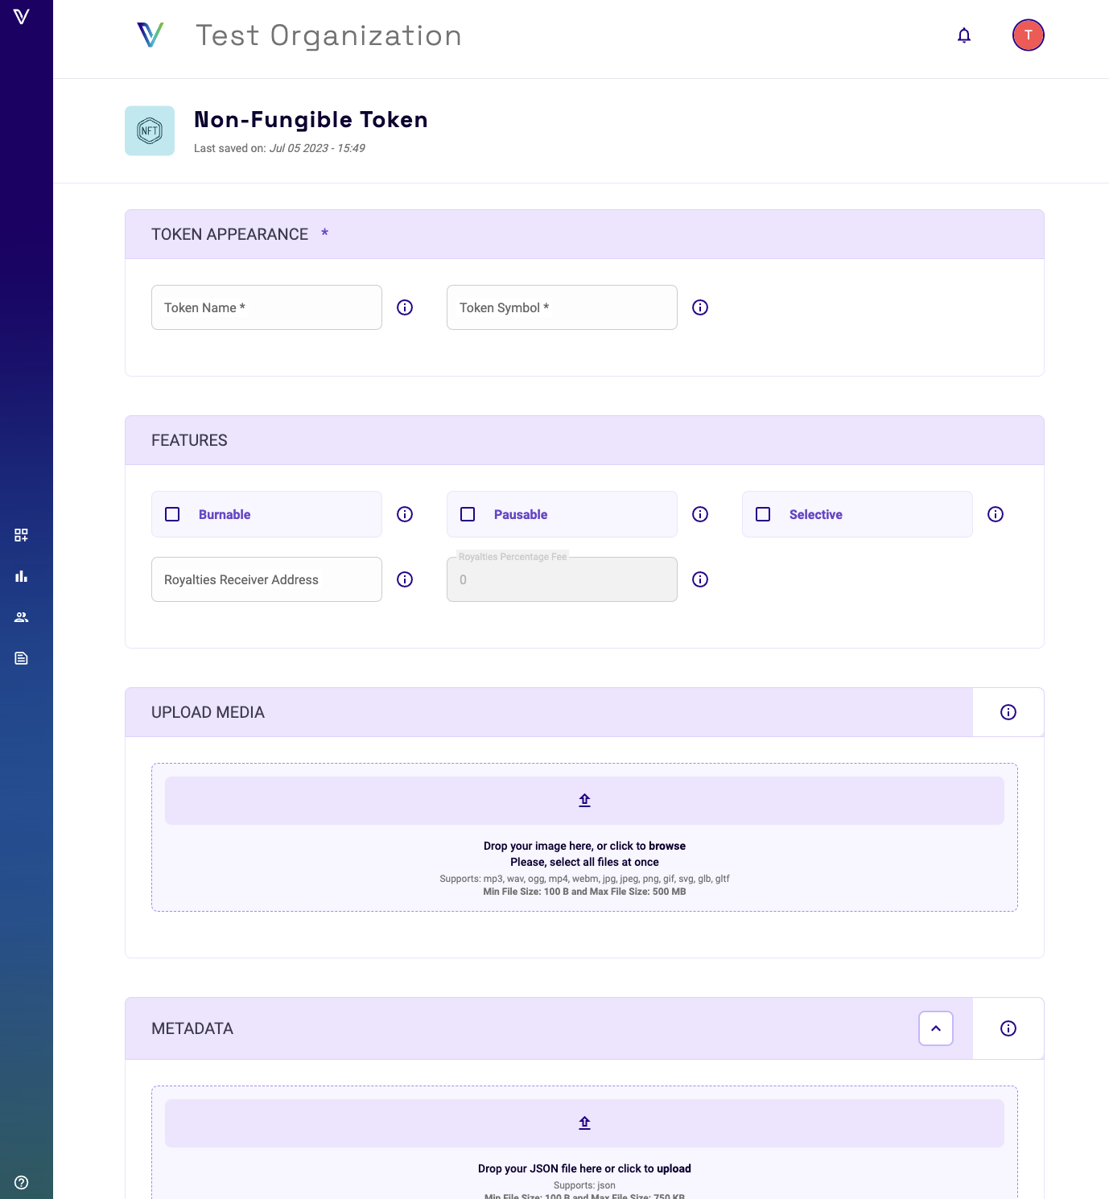Enable the Pausable checkbox
The width and height of the screenshot is (1109, 1199).
click(x=468, y=514)
